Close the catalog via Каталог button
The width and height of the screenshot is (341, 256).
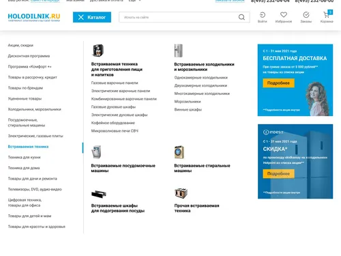(92, 17)
